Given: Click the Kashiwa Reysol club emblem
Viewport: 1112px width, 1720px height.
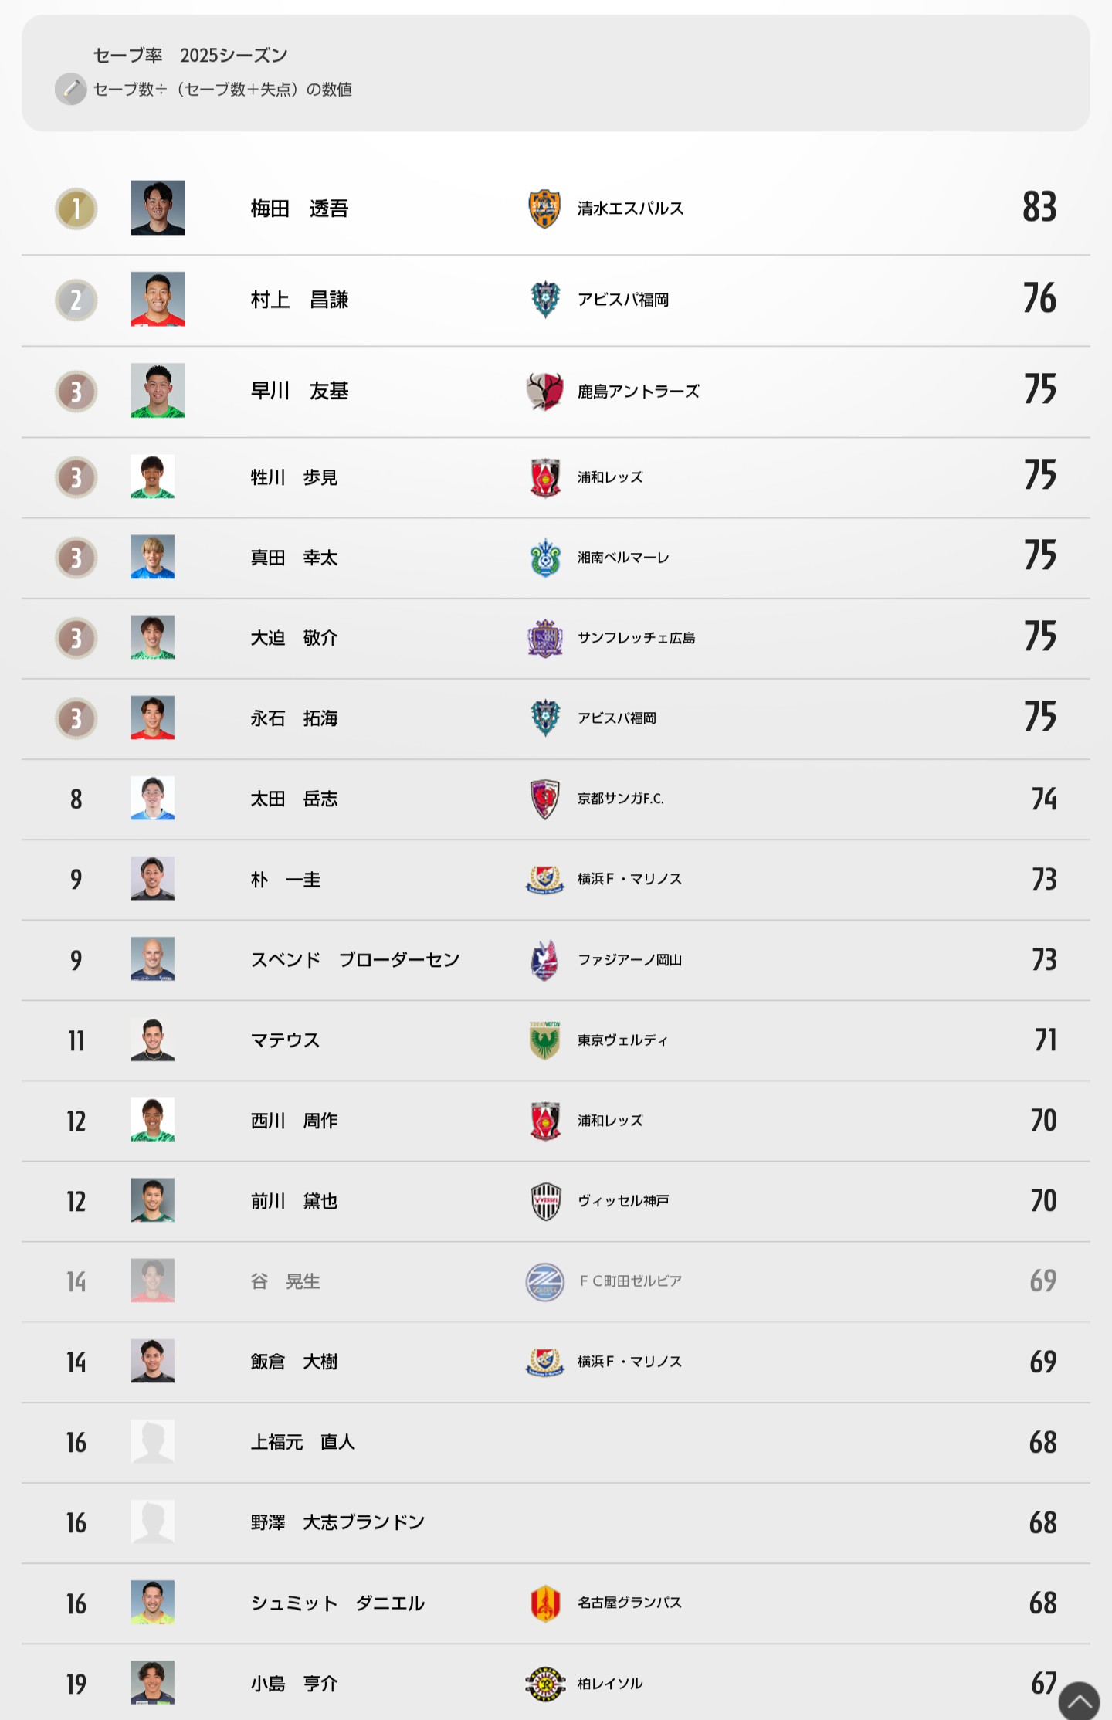Looking at the screenshot, I should pyautogui.click(x=544, y=1684).
